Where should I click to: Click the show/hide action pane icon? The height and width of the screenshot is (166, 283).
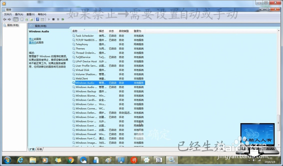[42, 19]
